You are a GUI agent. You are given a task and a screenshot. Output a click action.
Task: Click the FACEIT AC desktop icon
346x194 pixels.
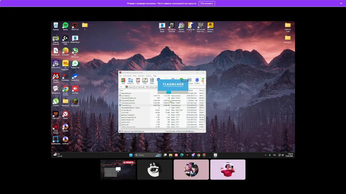click(75, 26)
